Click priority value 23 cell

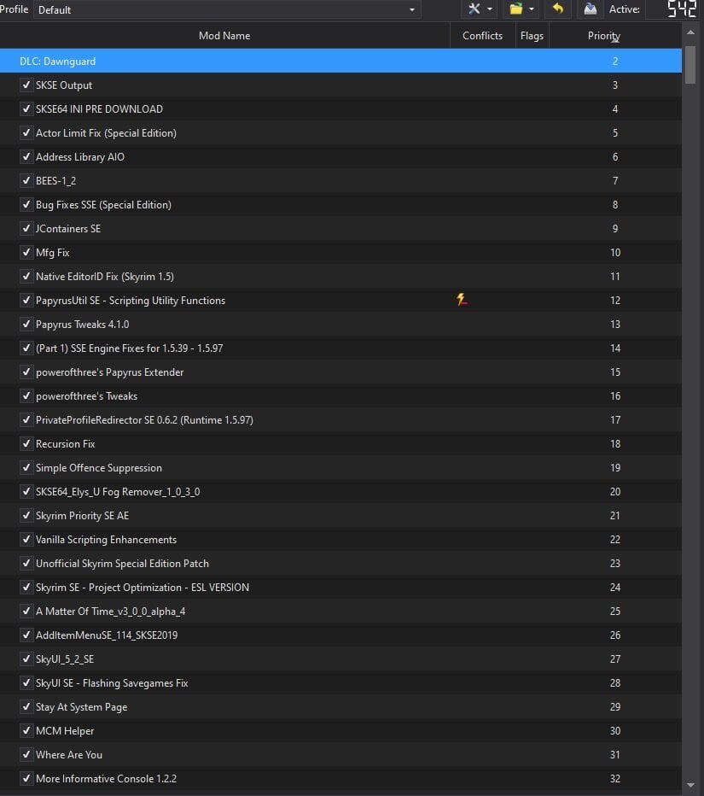click(614, 563)
